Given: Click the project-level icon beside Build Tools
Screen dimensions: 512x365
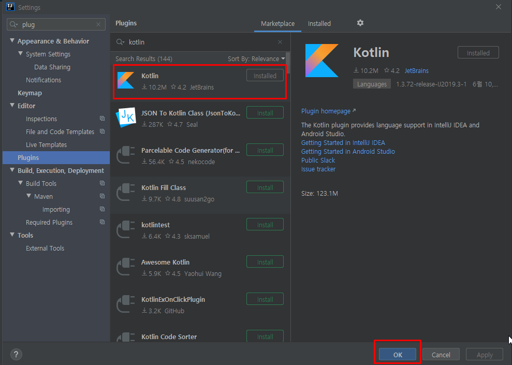Looking at the screenshot, I should [x=102, y=183].
